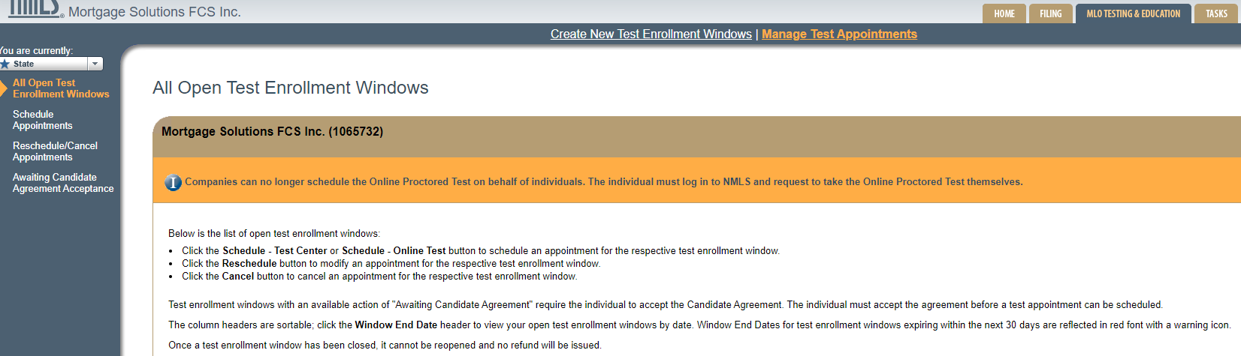Click the blue info icon in orange banner
The width and height of the screenshot is (1241, 356).
point(173,182)
